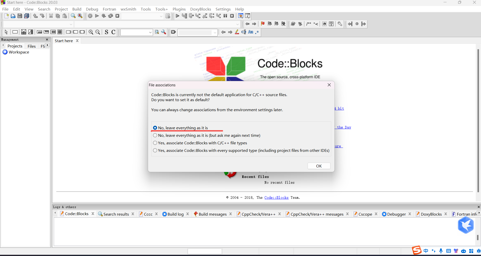Click the Build and run icon

pyautogui.click(x=104, y=16)
